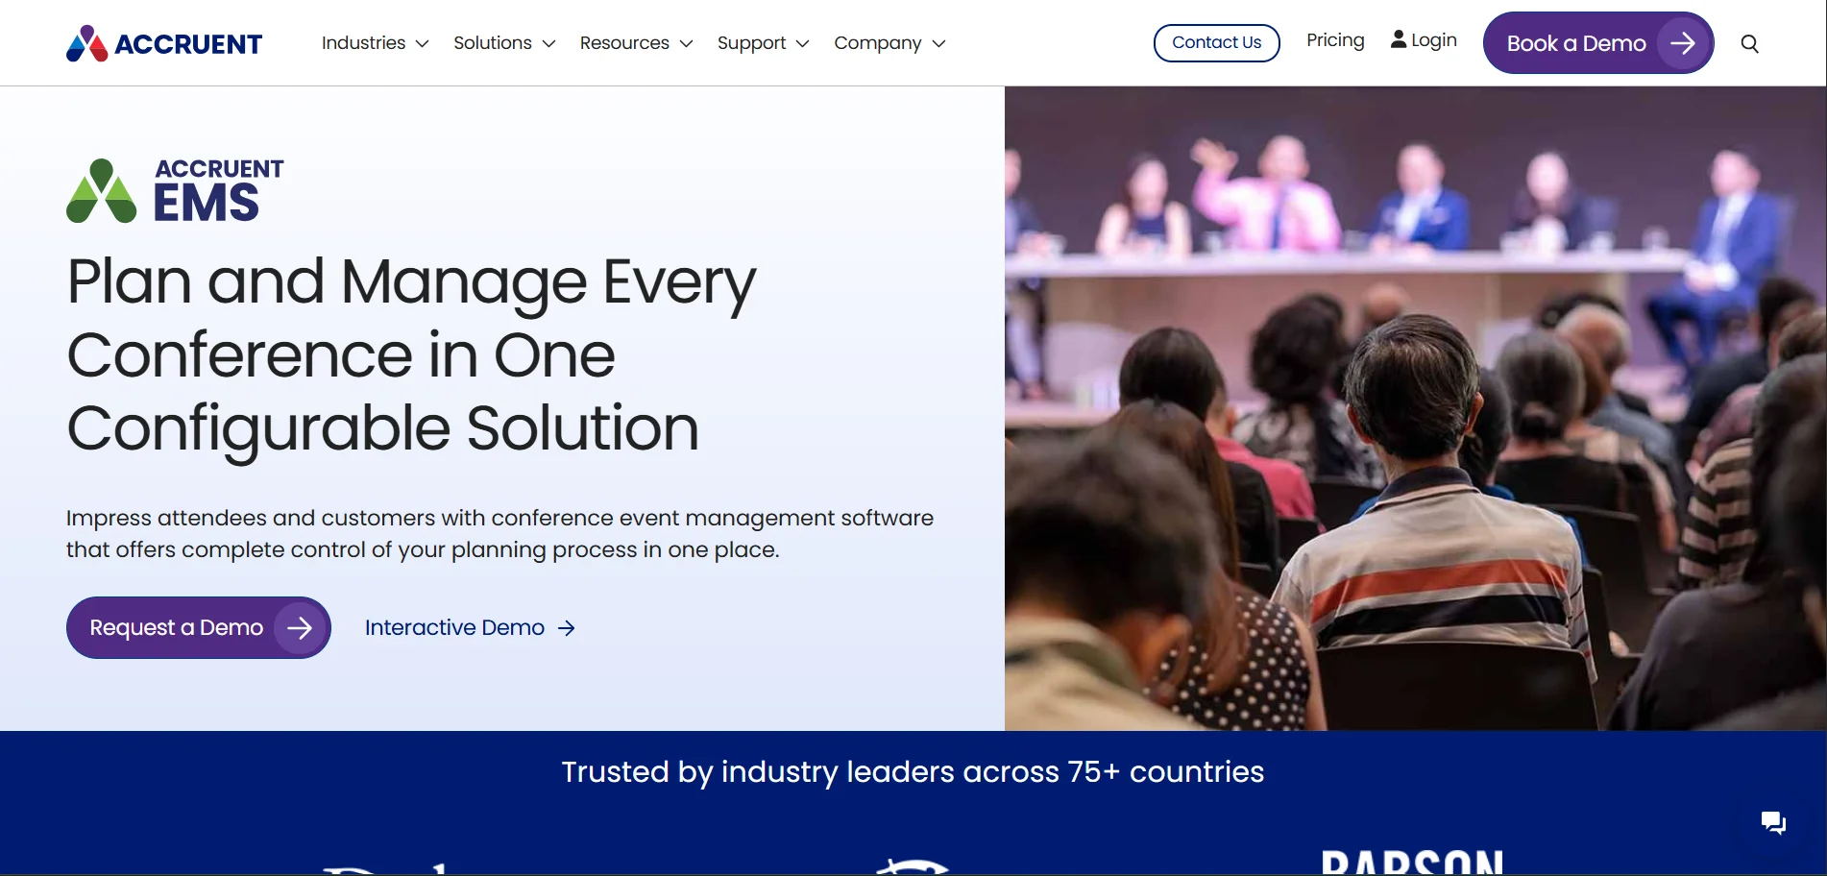
Task: Expand the Support dropdown chevron
Action: (802, 43)
